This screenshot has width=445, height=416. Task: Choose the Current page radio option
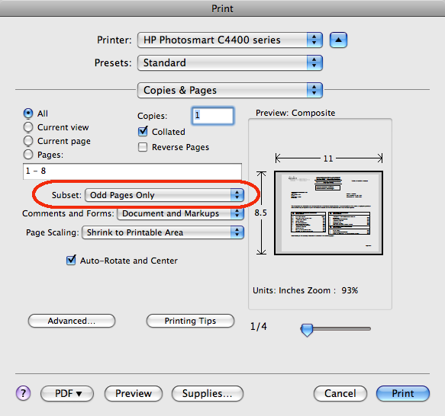point(28,141)
